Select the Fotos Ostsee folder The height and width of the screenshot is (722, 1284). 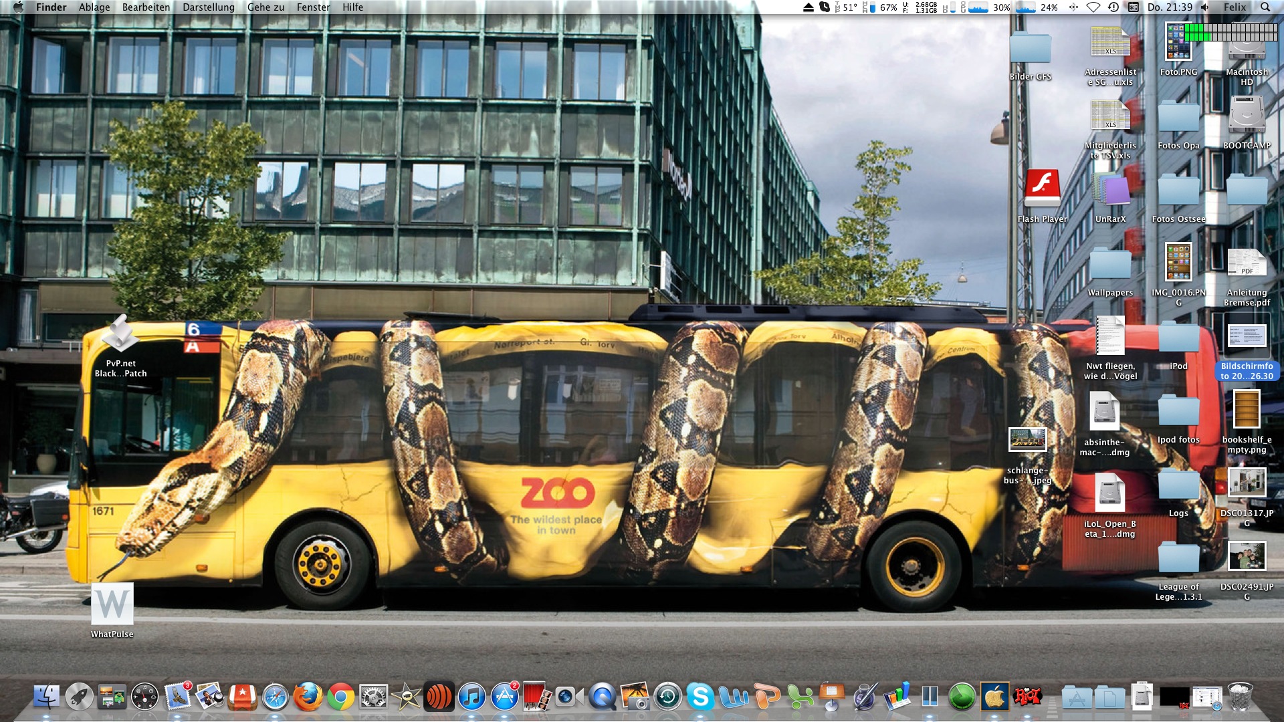1178,199
